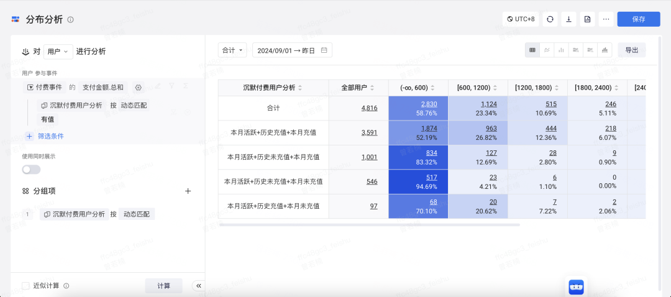Open the more options ellipsis menu
Viewport: 671px width, 297px height.
(x=606, y=19)
